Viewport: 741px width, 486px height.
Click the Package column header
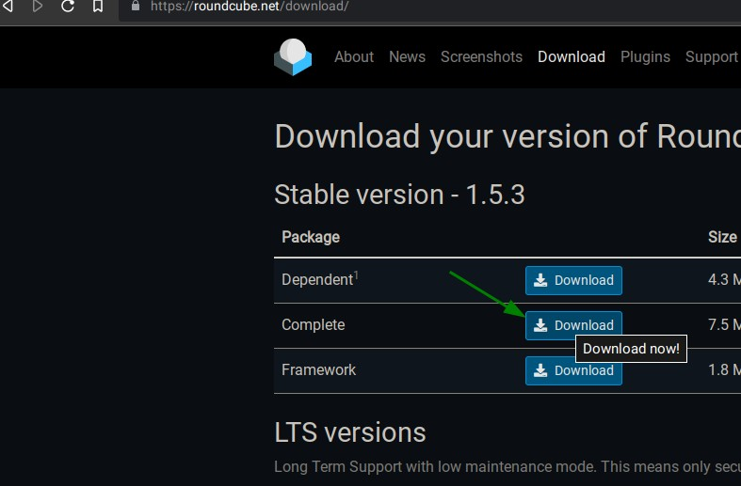[311, 237]
